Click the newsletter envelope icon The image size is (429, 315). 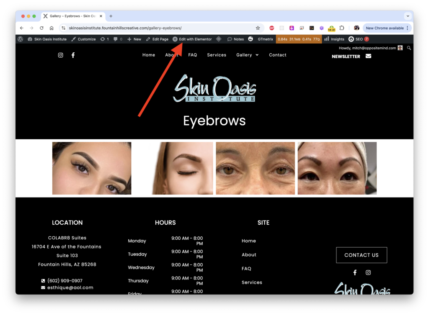point(368,56)
